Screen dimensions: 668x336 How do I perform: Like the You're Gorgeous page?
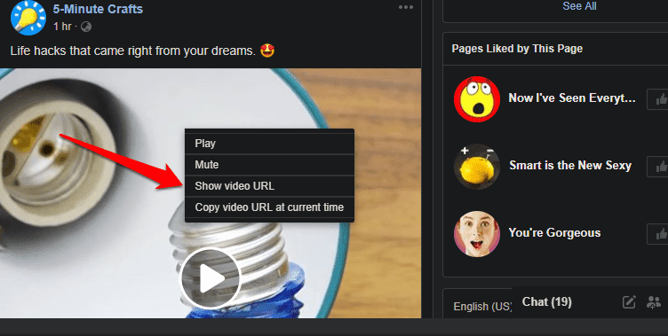[658, 234]
